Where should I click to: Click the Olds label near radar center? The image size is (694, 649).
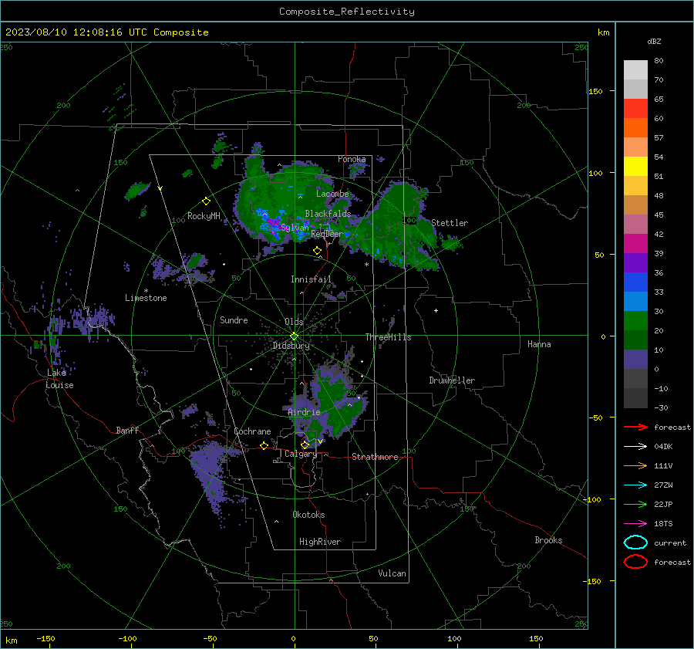click(x=294, y=322)
